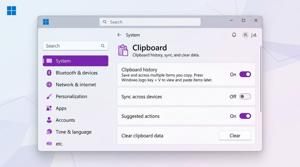Click the magnifier in the top search bar

click(105, 22)
